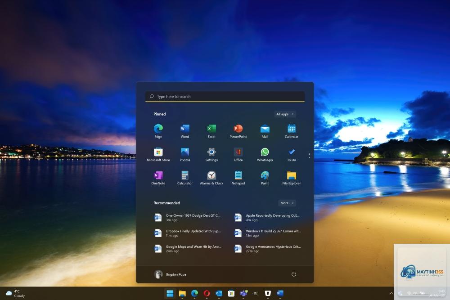Viewport: 450px width, 300px height.
Task: Open Dropbox Finally Updated With Sup... document
Action: click(188, 233)
